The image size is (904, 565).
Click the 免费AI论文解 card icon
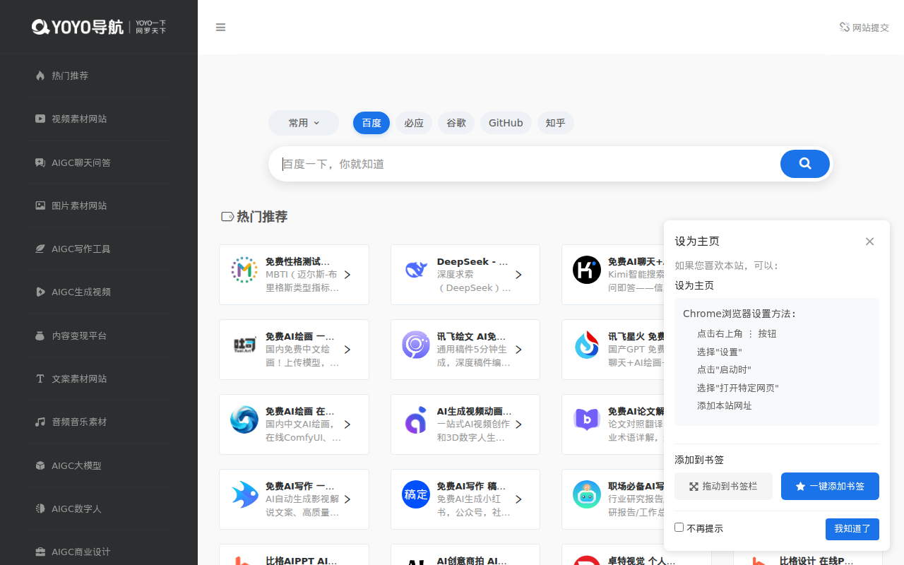pos(587,420)
